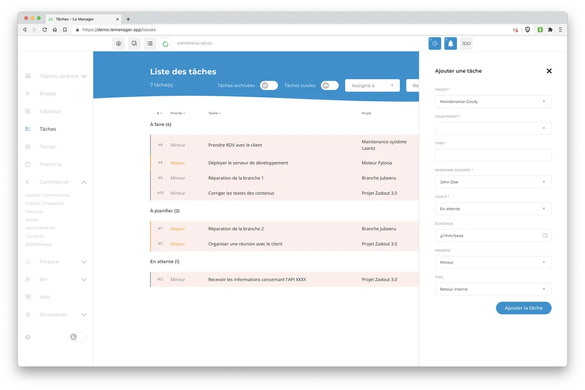Open the timer clock icon in header
585x390 pixels.
[434, 43]
